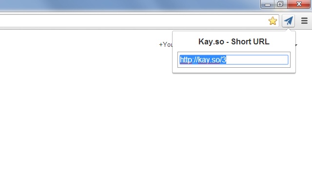
Task: Click the blue airplane URL shortener button
Action: pos(288,20)
